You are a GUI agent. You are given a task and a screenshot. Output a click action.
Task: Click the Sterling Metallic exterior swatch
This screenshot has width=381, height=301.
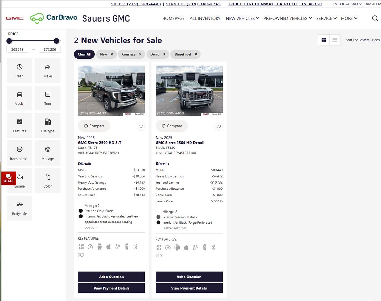coord(158,217)
